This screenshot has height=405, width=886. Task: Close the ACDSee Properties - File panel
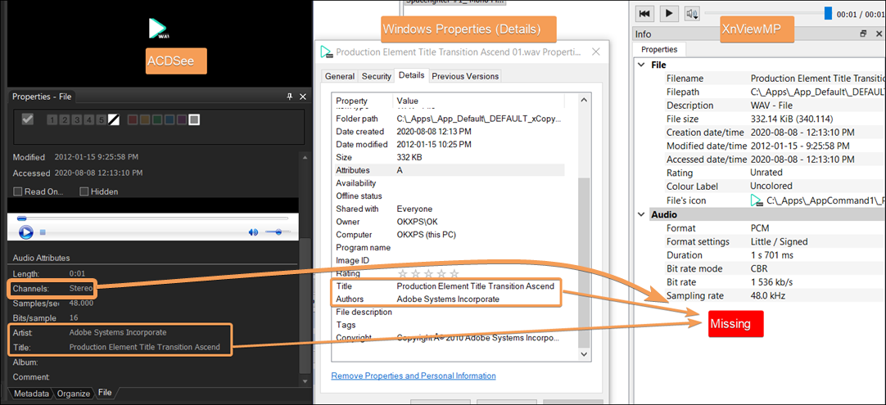302,97
